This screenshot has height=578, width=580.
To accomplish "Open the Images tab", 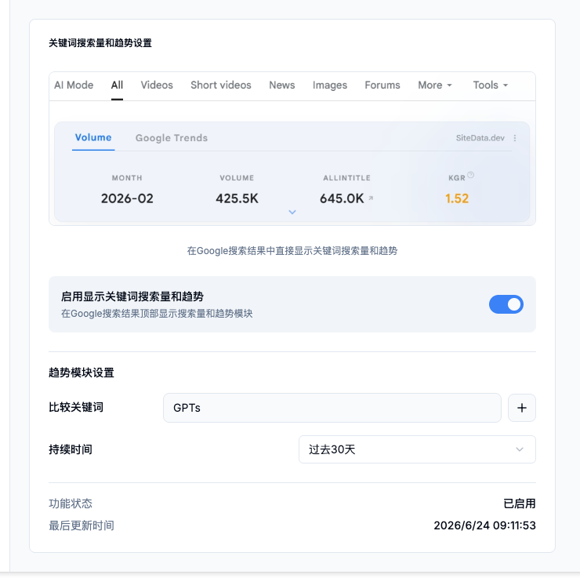I will (330, 85).
